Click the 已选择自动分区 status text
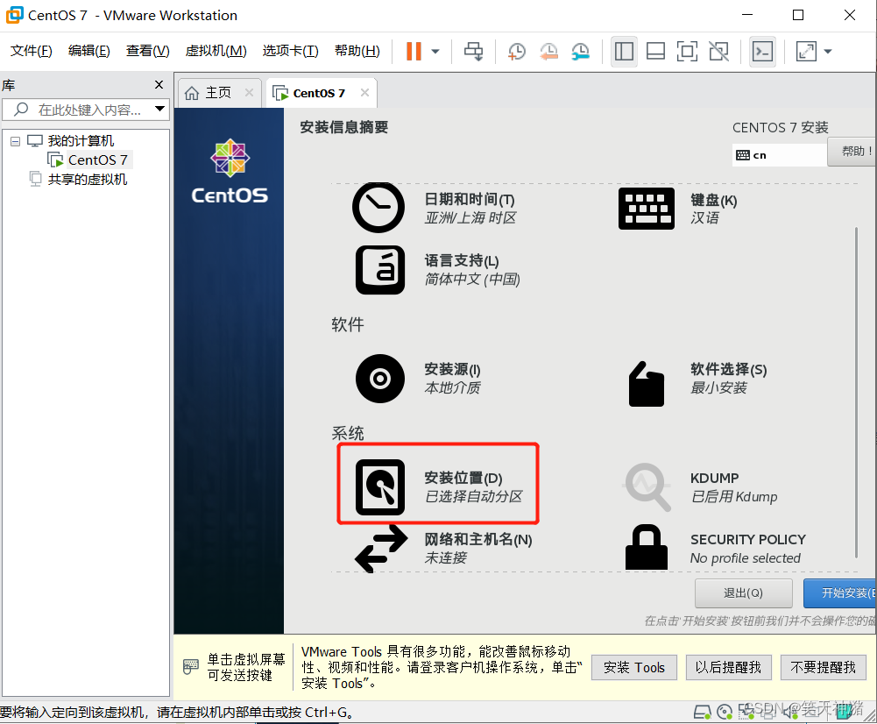Screen dimensions: 877x724 [x=474, y=496]
